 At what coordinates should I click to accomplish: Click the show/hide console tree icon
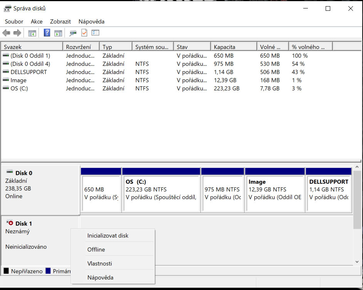coord(32,33)
